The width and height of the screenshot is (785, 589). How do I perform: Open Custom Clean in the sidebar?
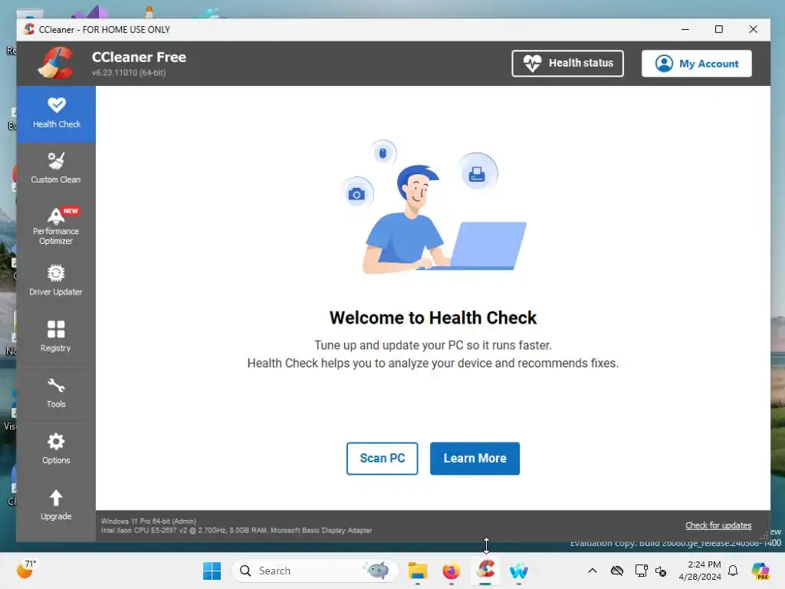tap(56, 169)
